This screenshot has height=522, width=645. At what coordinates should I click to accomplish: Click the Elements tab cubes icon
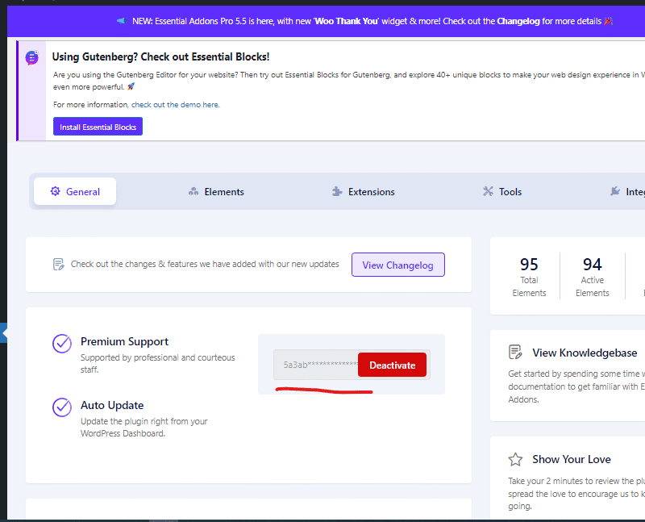click(193, 191)
